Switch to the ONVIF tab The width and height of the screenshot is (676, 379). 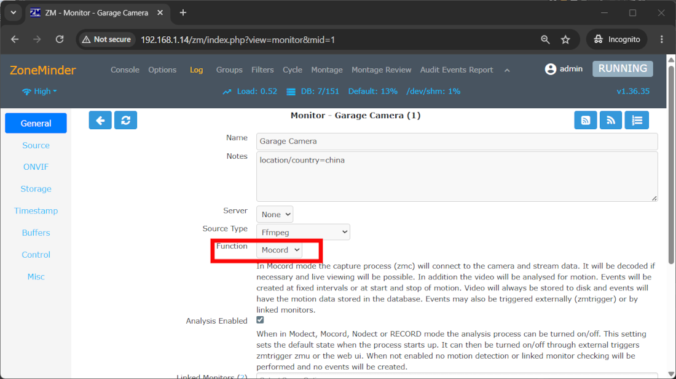click(36, 167)
